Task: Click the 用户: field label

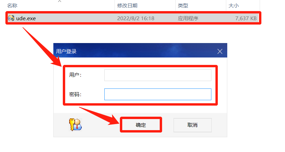Action: [x=75, y=75]
